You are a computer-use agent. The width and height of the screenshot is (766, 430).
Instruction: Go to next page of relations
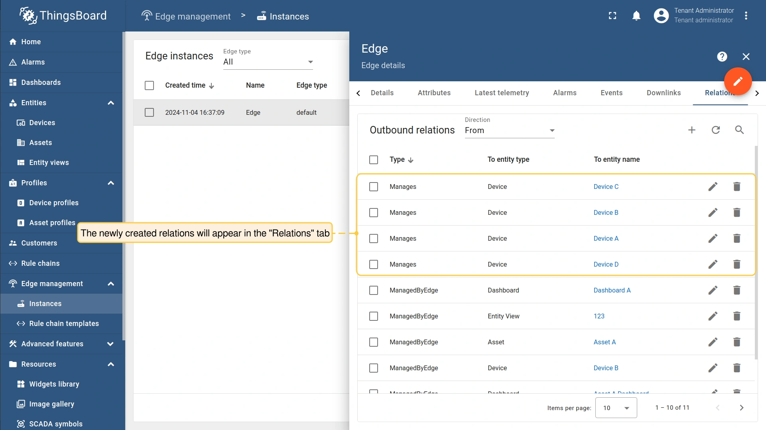[x=741, y=408]
